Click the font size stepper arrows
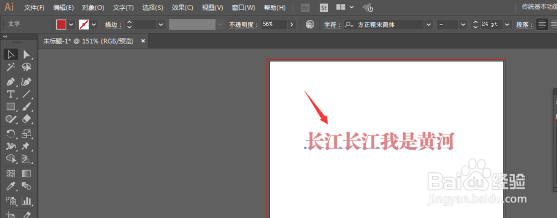This screenshot has height=218, width=557. (x=476, y=25)
